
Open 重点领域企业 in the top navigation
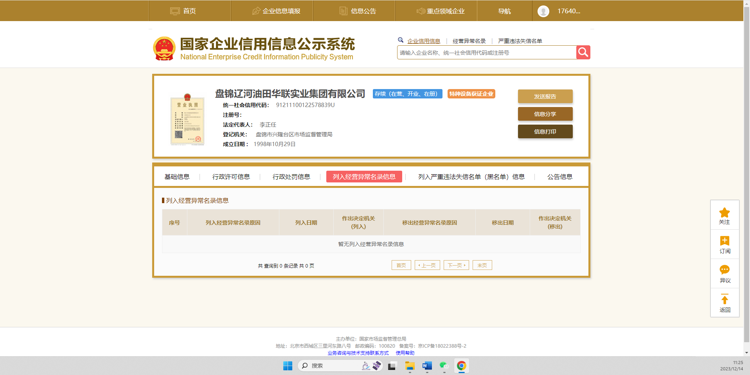click(x=441, y=11)
